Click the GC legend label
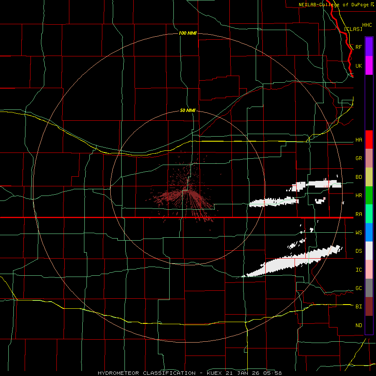Viewport: 376px width, 376px height. (359, 288)
